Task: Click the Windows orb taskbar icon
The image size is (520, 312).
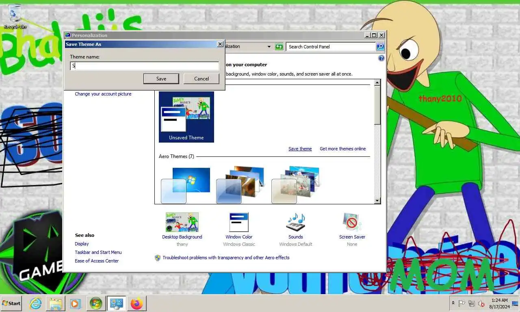Action: click(x=96, y=303)
